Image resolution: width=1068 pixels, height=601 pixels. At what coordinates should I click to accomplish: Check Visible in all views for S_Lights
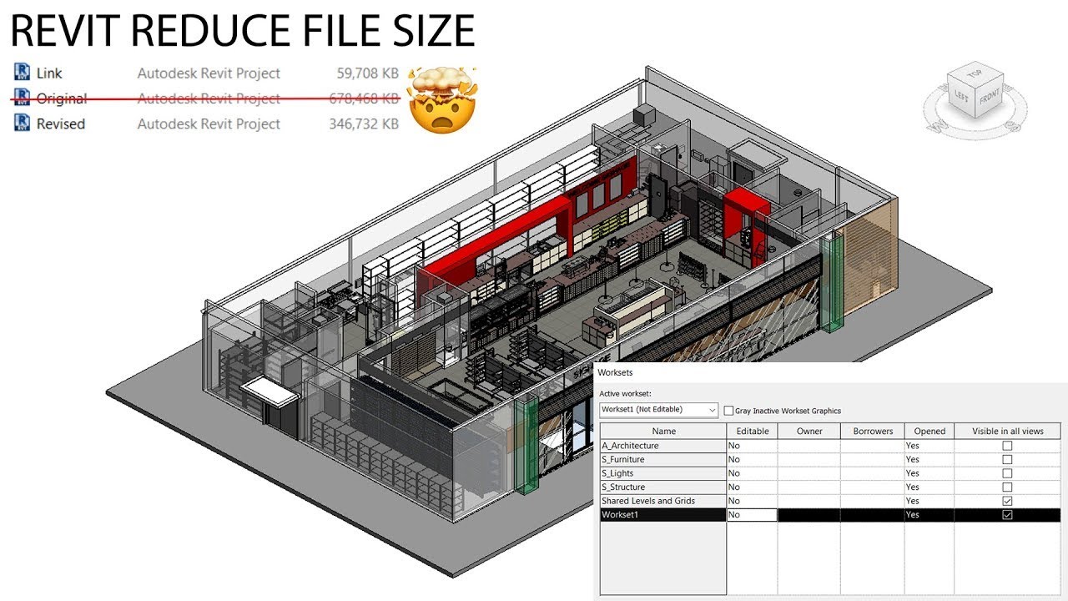pos(1007,473)
